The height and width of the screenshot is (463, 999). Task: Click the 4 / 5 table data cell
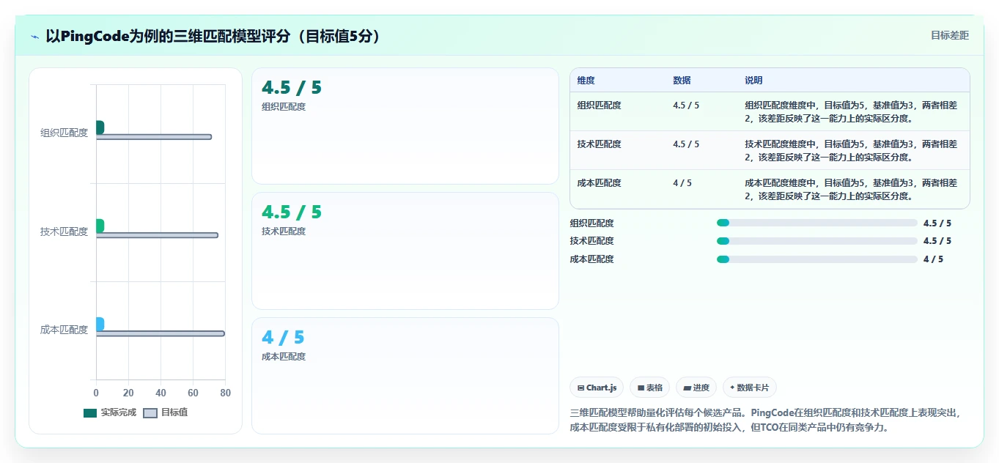[x=682, y=183]
